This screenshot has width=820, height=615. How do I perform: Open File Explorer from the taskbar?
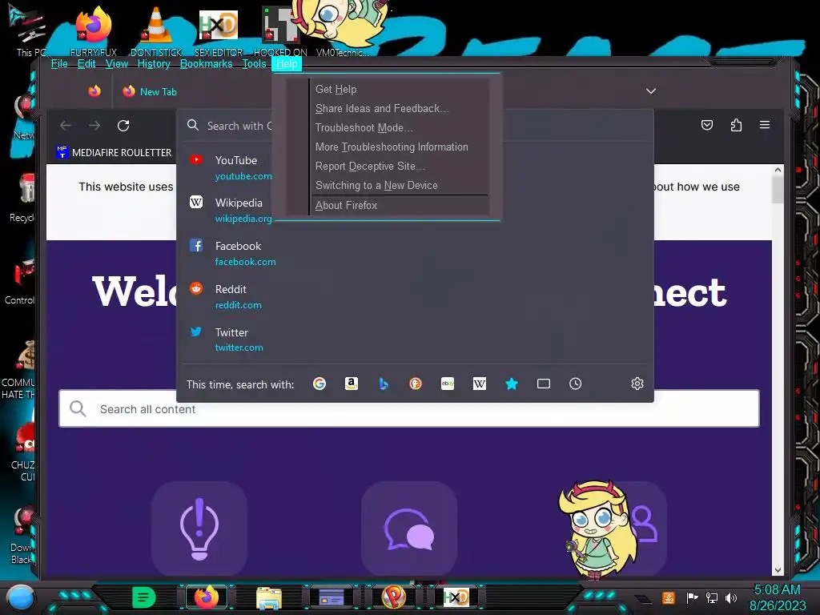269,597
